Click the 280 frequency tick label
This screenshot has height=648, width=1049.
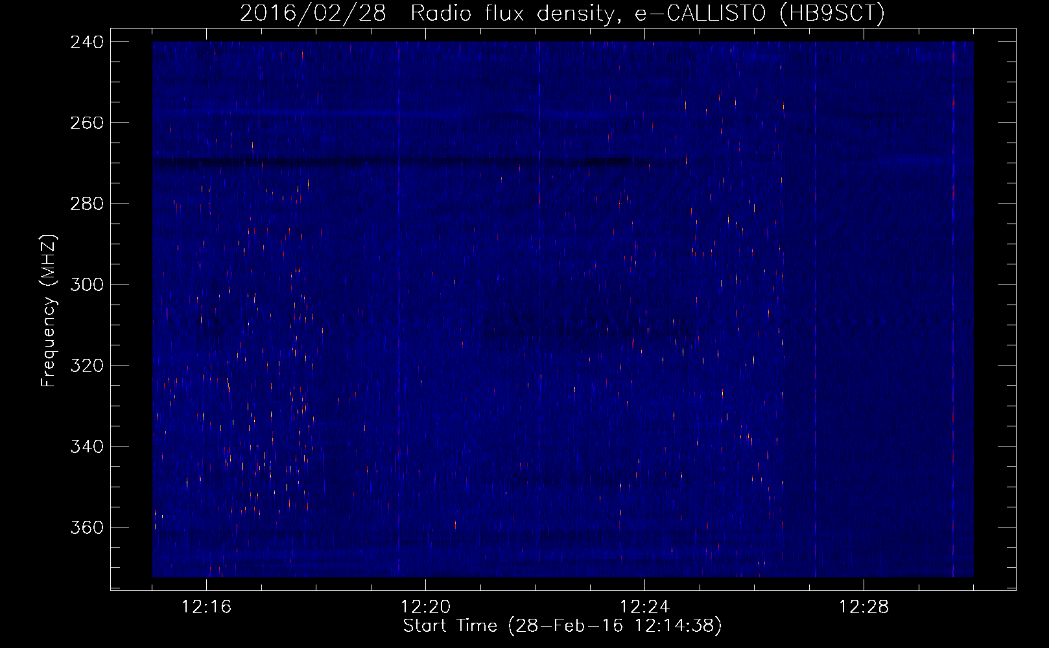click(x=87, y=204)
